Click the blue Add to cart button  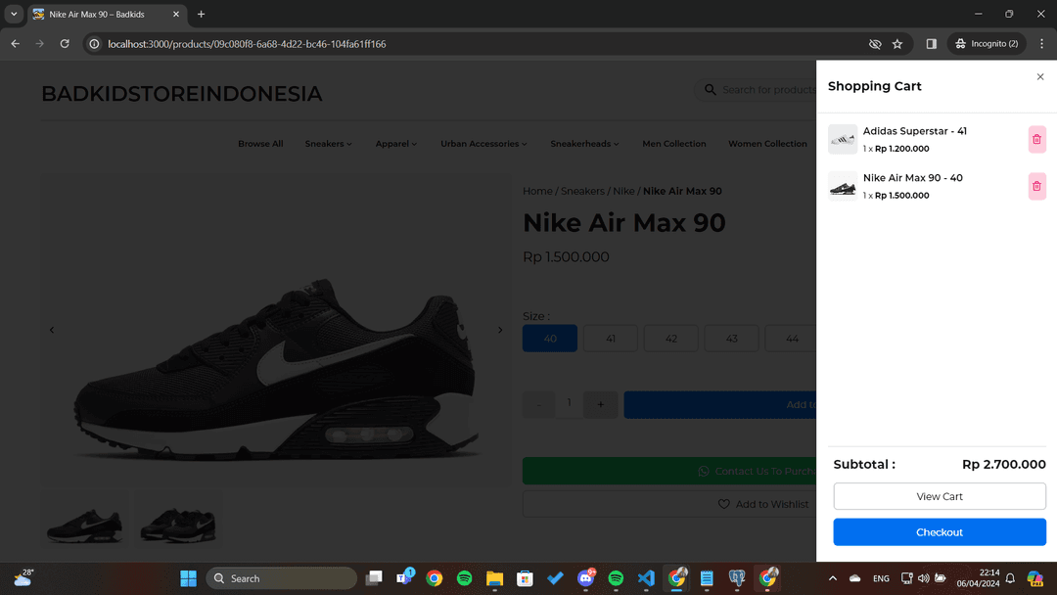coord(720,404)
